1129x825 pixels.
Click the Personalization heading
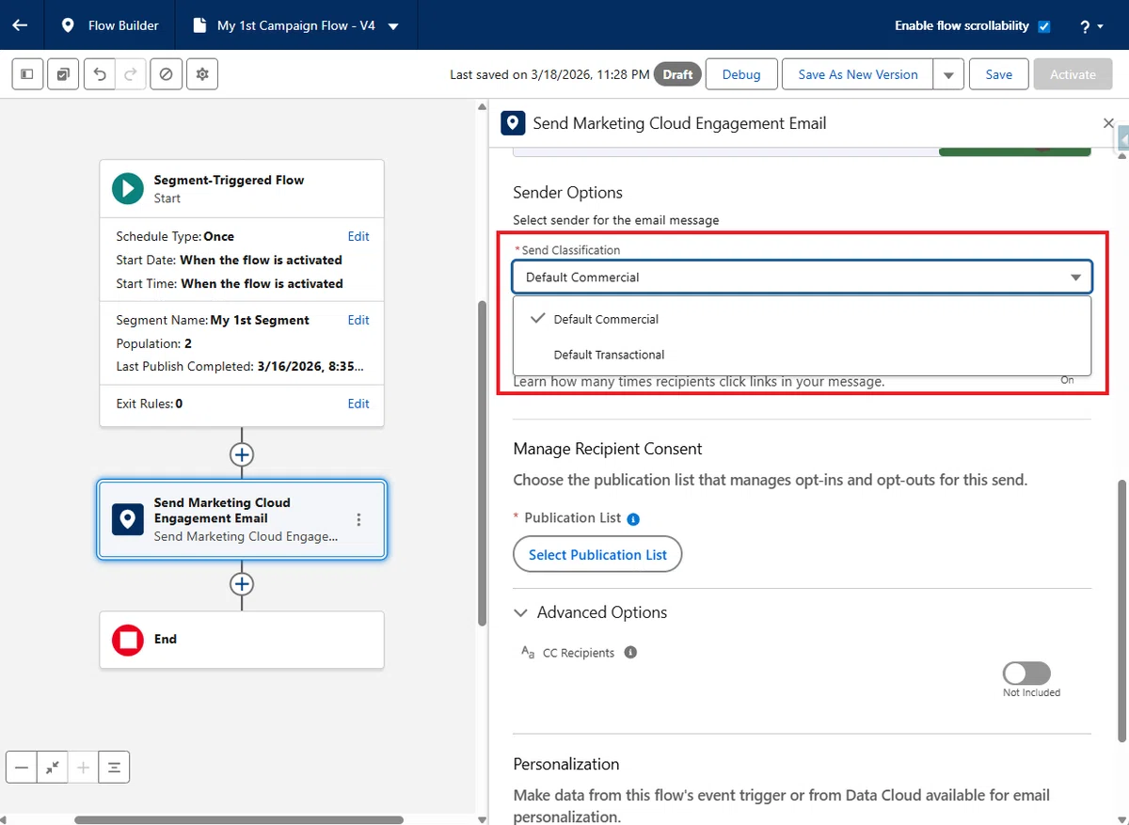[x=566, y=764]
